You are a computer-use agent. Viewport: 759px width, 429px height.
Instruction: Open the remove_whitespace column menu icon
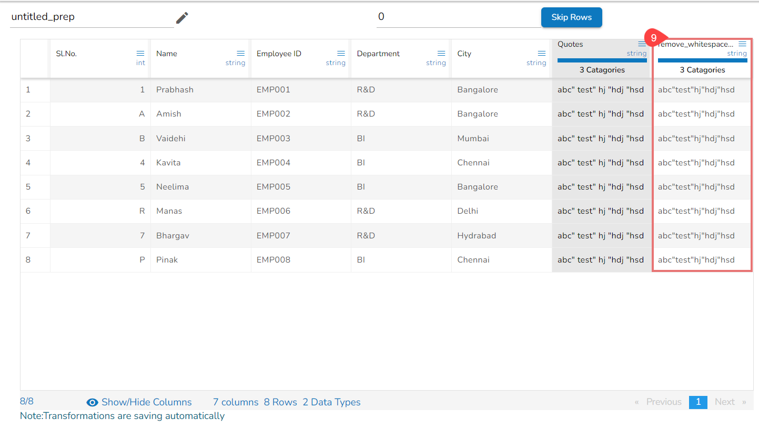coord(742,44)
